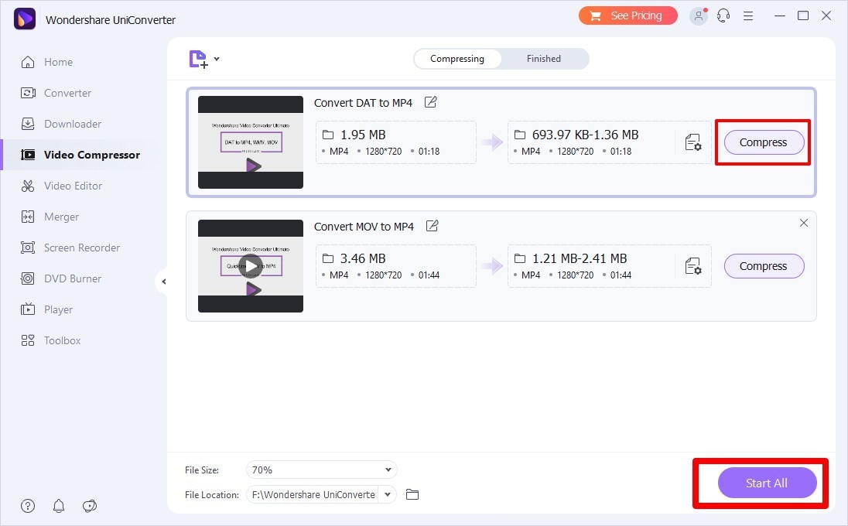
Task: Remove the Convert MOV to MP4 item
Action: click(804, 223)
